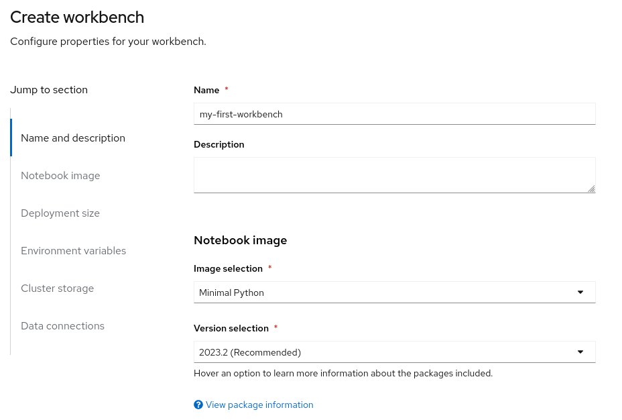Click the Description field label
Viewport: 622px width, 420px height.
tap(219, 144)
